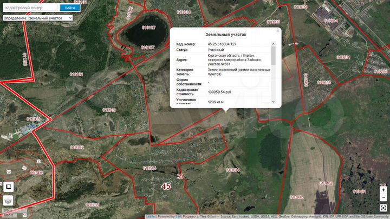
Task: Open the Leaflet attribution link
Action: point(151,216)
